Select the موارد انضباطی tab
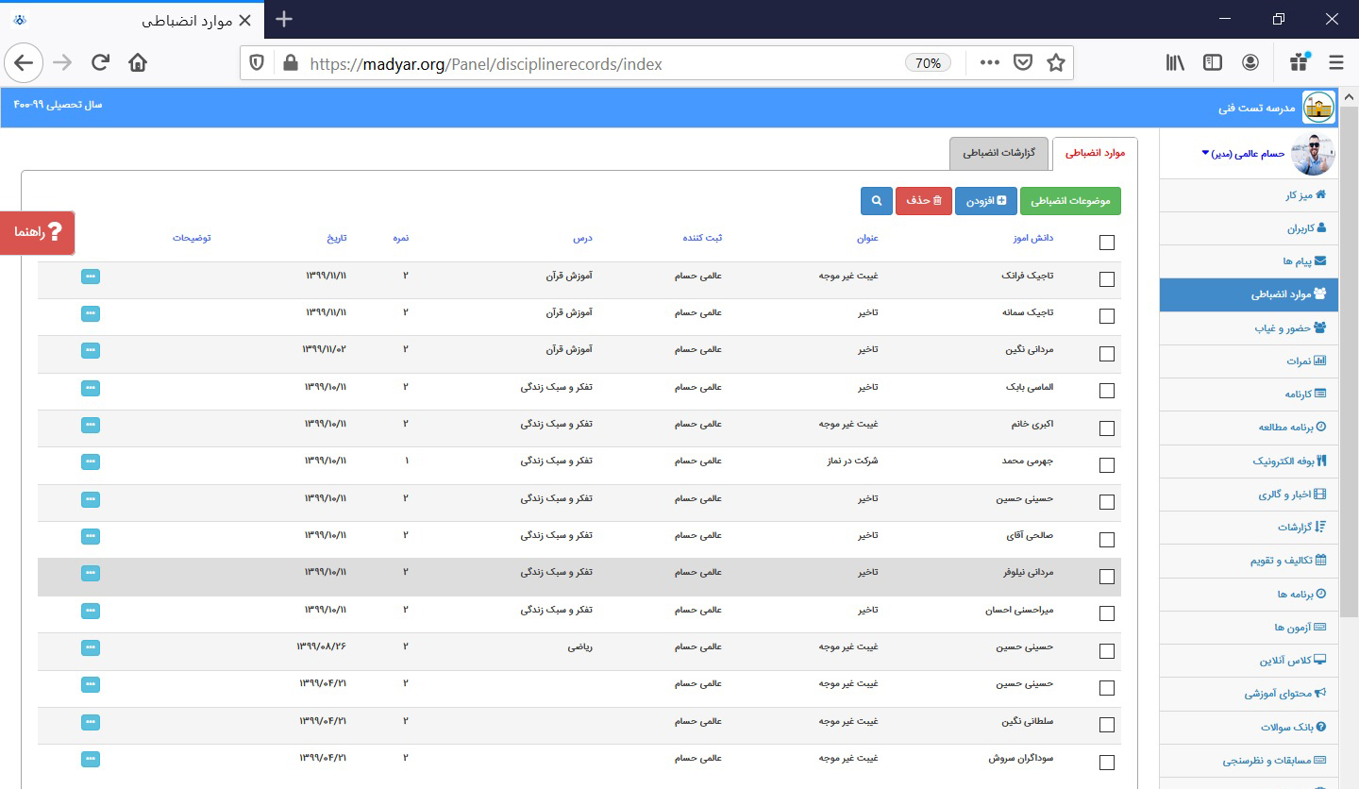 click(1096, 153)
